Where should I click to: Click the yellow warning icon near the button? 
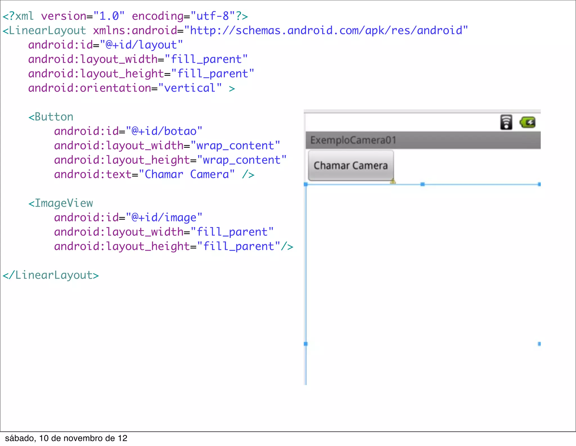393,182
